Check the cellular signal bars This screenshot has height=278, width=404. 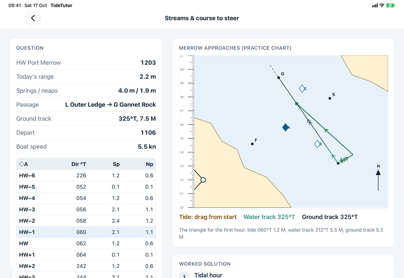[x=375, y=6]
